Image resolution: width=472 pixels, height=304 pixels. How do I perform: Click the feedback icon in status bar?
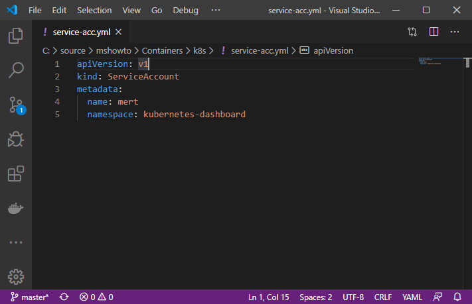(x=437, y=297)
